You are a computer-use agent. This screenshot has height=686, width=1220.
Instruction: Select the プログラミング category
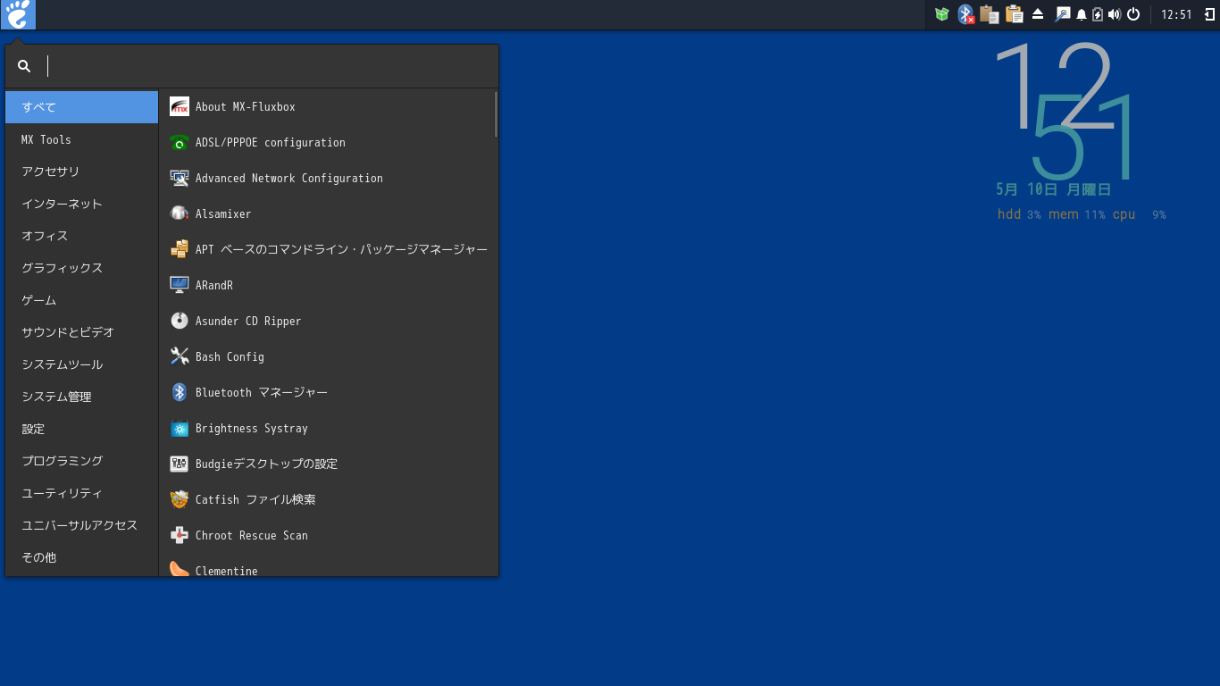click(82, 461)
